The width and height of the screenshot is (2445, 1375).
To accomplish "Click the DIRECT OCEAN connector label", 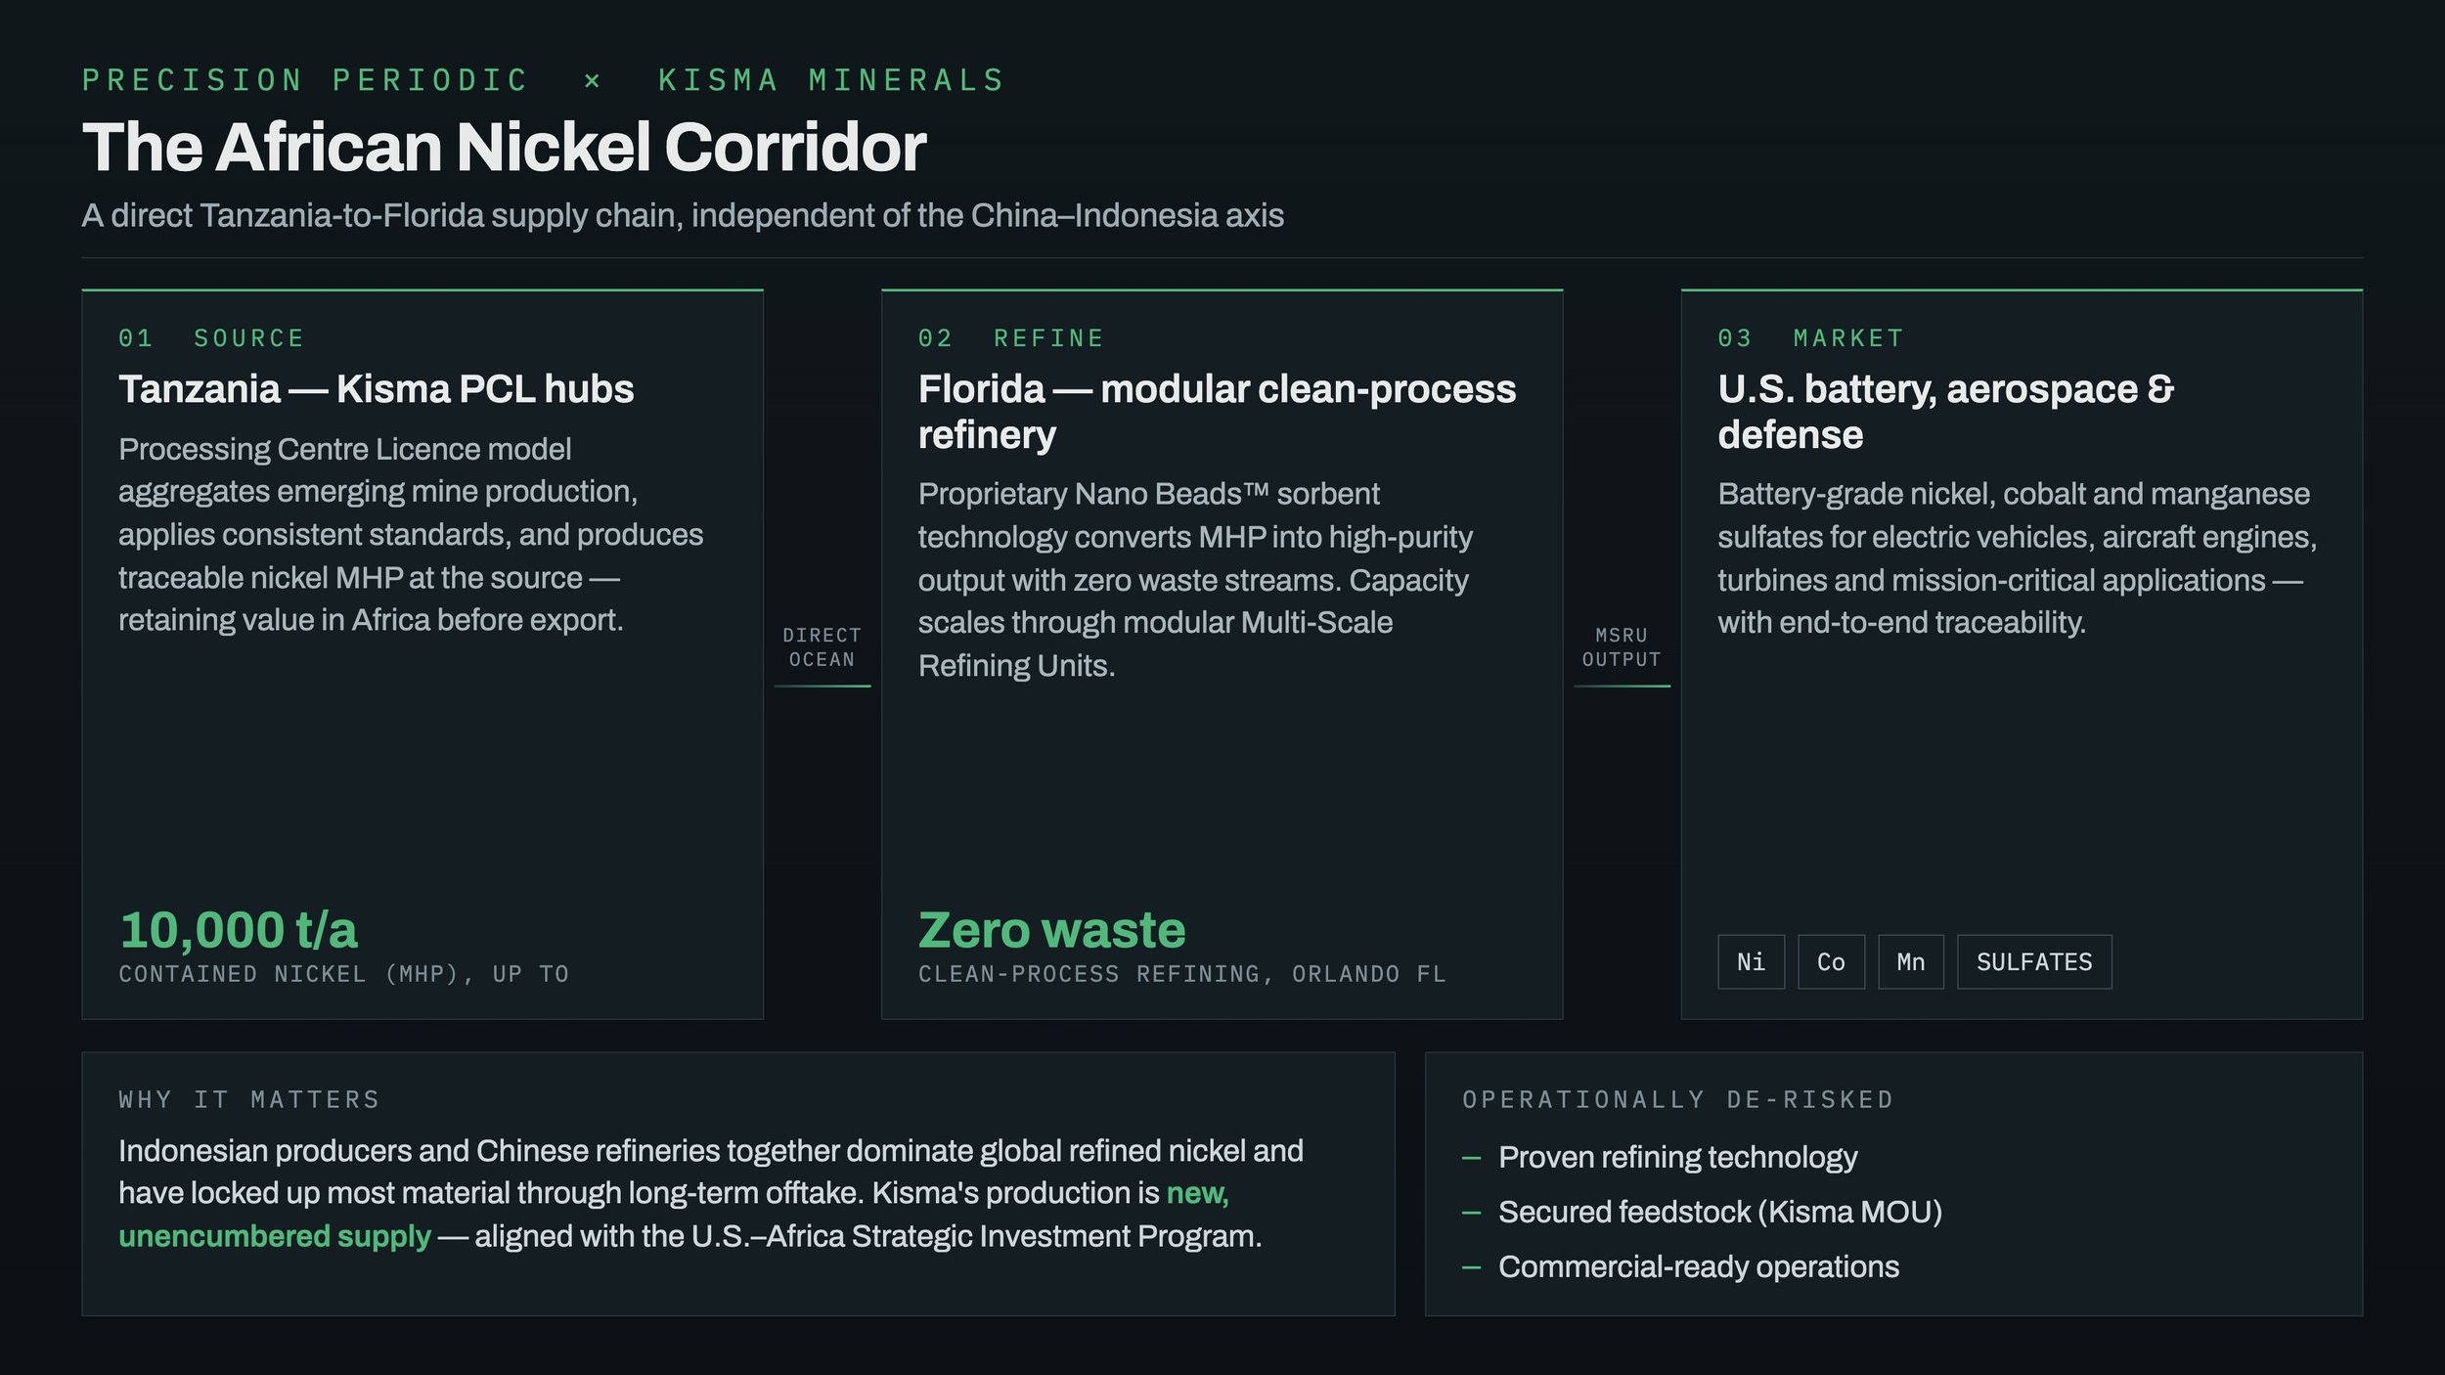I will [x=822, y=647].
